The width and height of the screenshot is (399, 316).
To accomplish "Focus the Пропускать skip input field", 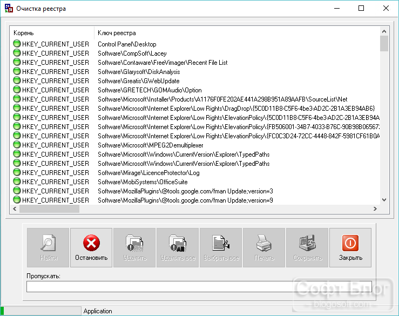I will coord(199,287).
